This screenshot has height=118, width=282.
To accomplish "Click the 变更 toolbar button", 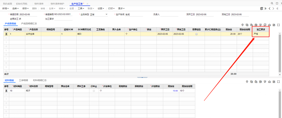I will pyautogui.click(x=72, y=8).
